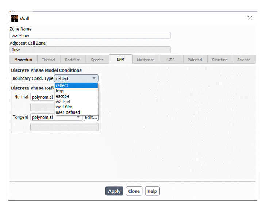
Task: Select user-defined boundary condition type
Action: click(68, 112)
